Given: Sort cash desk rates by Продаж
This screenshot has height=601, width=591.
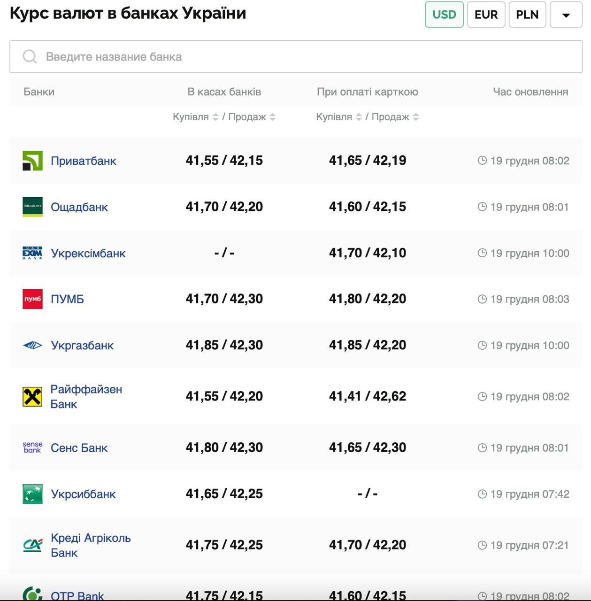Looking at the screenshot, I should [x=273, y=117].
